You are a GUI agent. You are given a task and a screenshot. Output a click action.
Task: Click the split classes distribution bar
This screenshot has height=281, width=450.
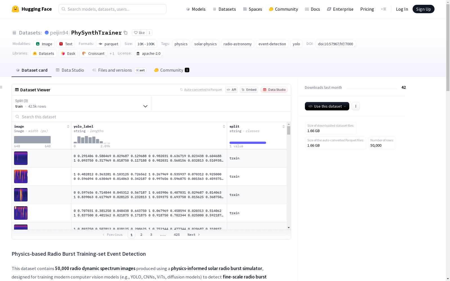coord(248,143)
